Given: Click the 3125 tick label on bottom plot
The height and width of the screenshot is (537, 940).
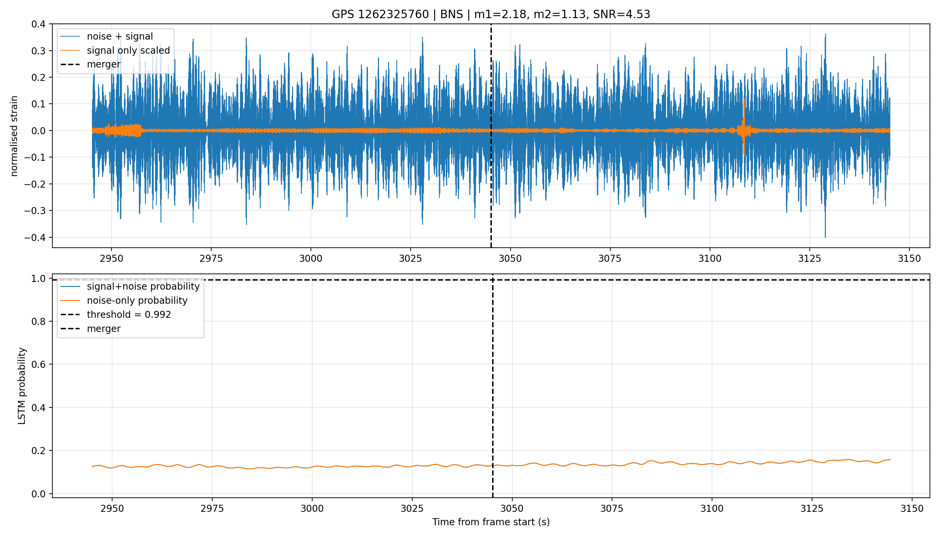Looking at the screenshot, I should 812,509.
